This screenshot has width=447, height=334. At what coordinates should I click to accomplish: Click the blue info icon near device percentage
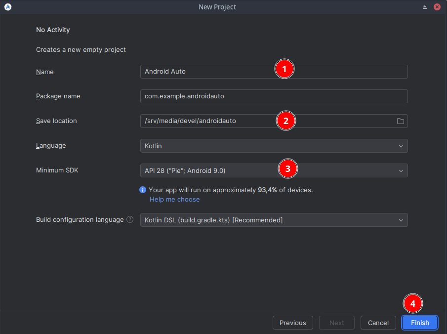point(143,190)
